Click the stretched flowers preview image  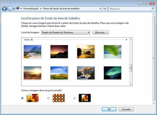point(33,98)
